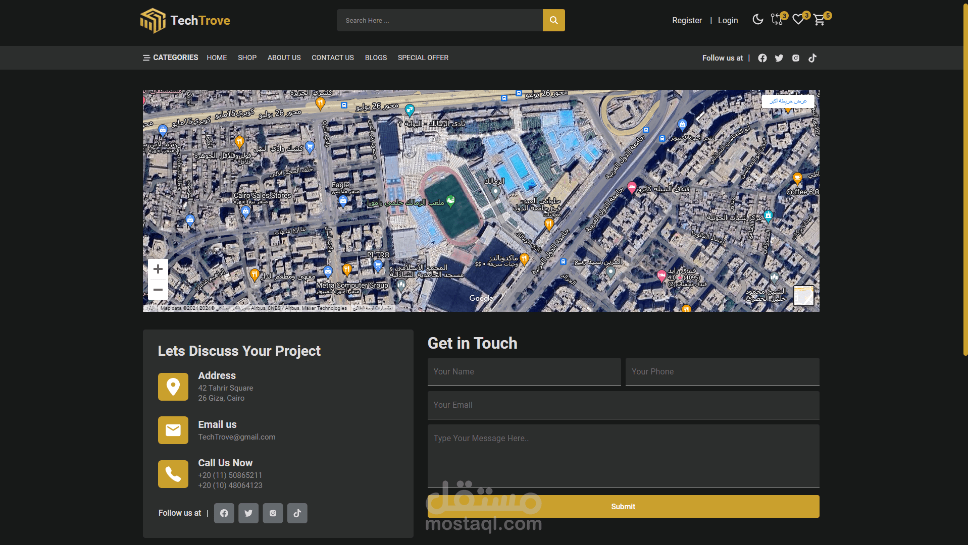Click the Your Phone field

point(722,372)
